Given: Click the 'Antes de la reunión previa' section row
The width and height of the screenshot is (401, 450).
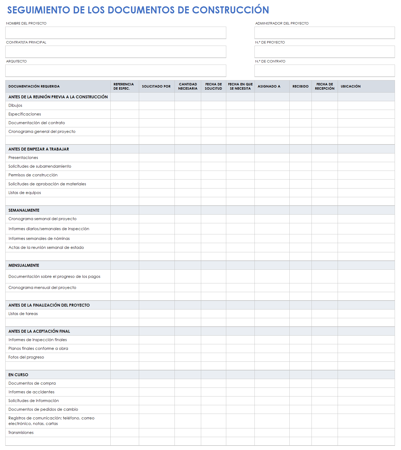Looking at the screenshot, I should (x=200, y=97).
